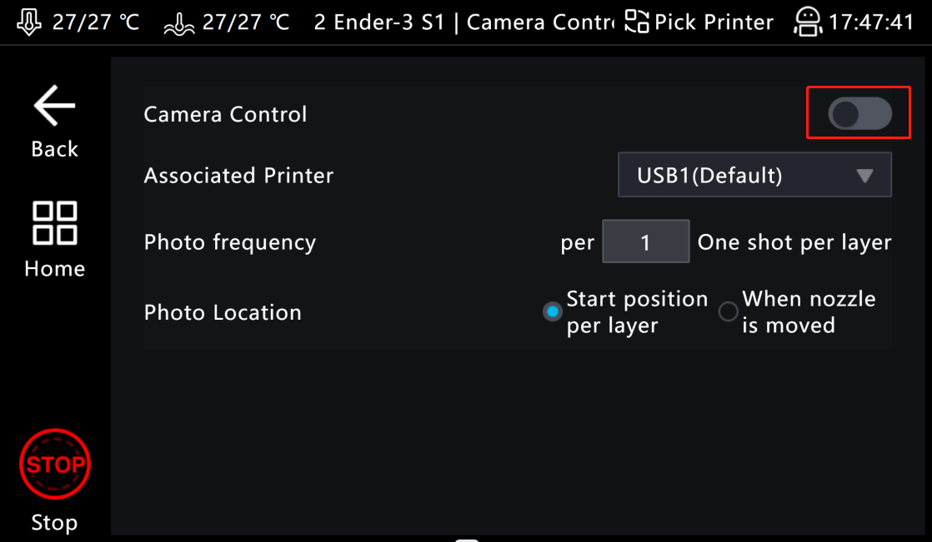Click the Pick Printer swap icon

click(x=637, y=22)
